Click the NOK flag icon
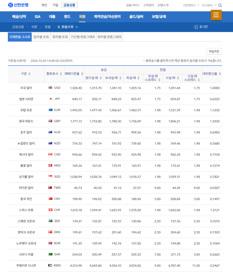The image size is (233, 273). point(50,243)
